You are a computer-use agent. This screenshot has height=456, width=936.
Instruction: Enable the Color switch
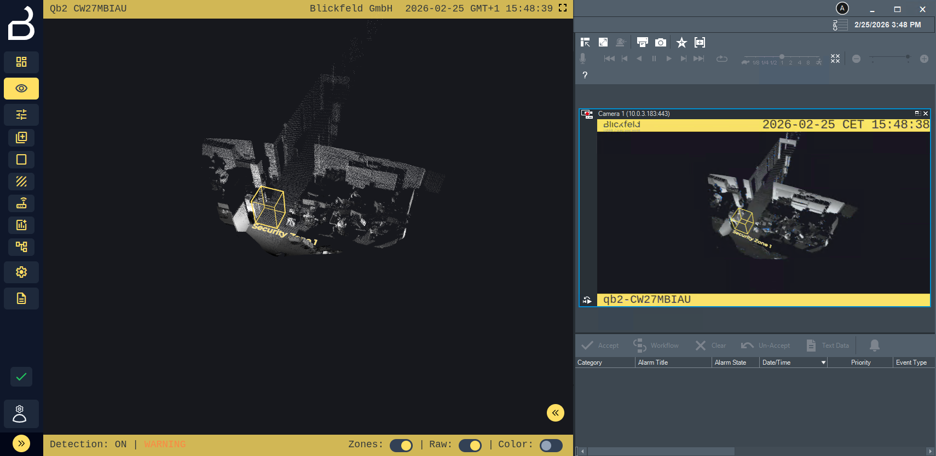pos(551,446)
